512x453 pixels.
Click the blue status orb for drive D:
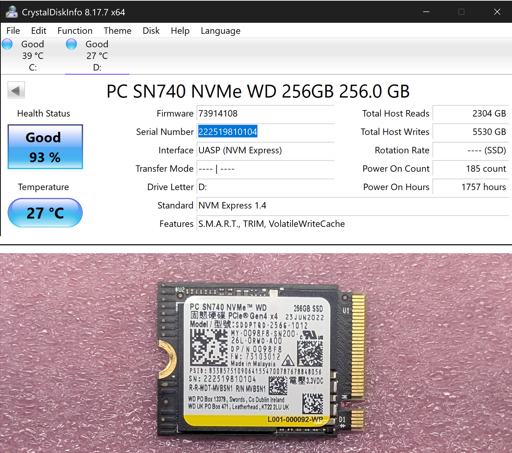71,44
